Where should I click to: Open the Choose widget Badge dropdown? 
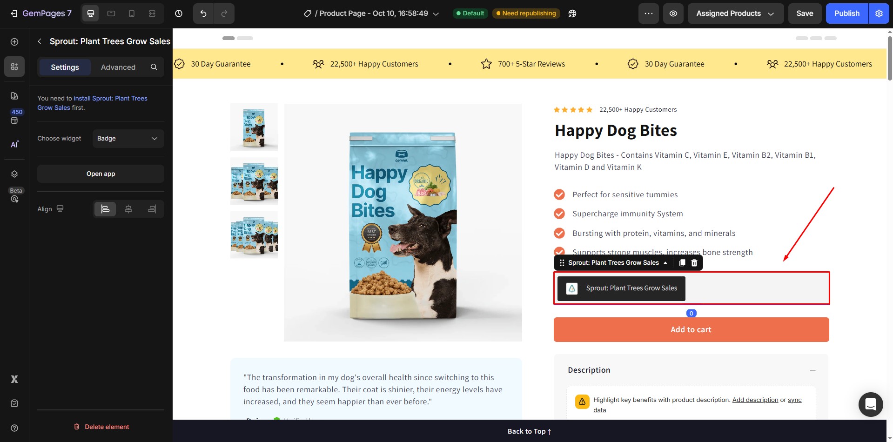[128, 139]
